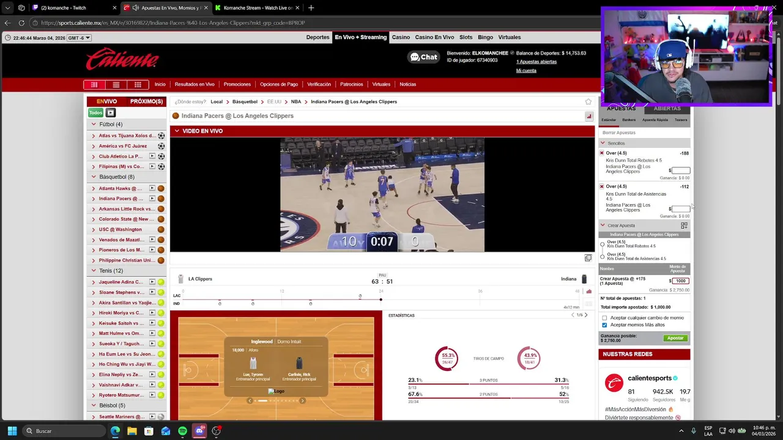Remove the Total Rebotes Over 4.5 bet
This screenshot has height=440, width=783.
tap(602, 153)
